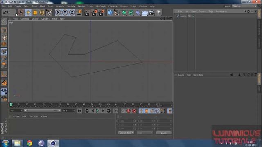Open Windows Start menu

pyautogui.click(x=5, y=143)
